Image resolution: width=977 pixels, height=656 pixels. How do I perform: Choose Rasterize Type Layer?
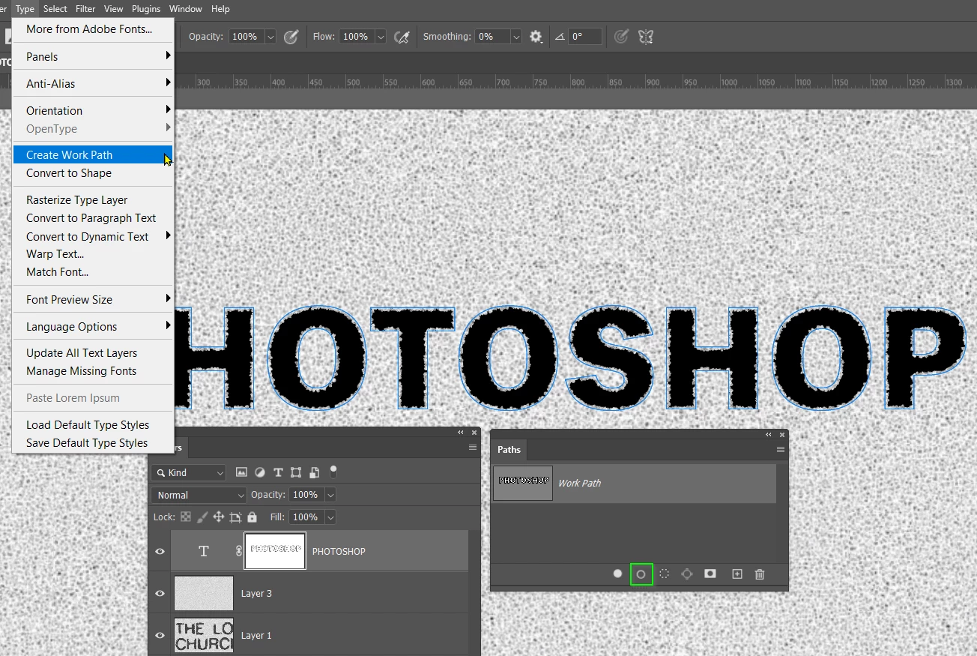coord(93,200)
